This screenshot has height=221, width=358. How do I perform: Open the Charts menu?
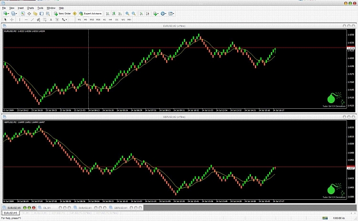point(30,8)
